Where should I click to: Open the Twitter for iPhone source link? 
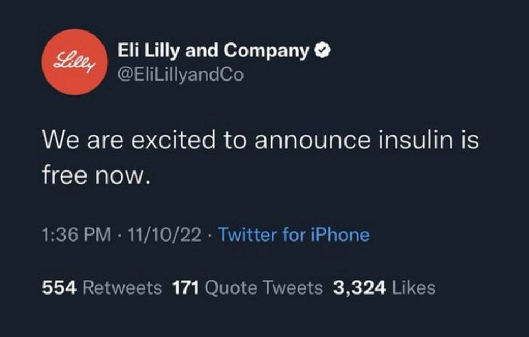click(x=293, y=235)
